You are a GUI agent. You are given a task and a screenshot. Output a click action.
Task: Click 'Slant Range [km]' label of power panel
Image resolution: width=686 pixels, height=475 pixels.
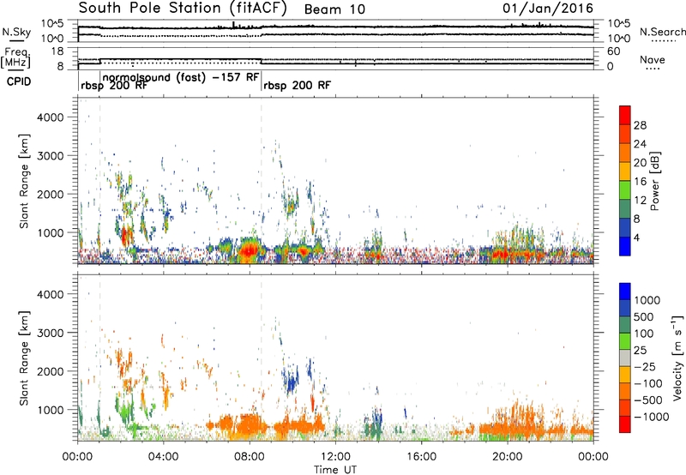24,181
